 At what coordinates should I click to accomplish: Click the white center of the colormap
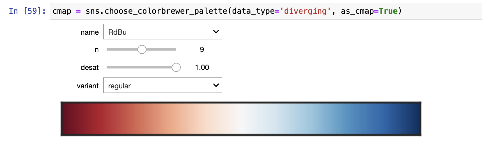click(242, 119)
